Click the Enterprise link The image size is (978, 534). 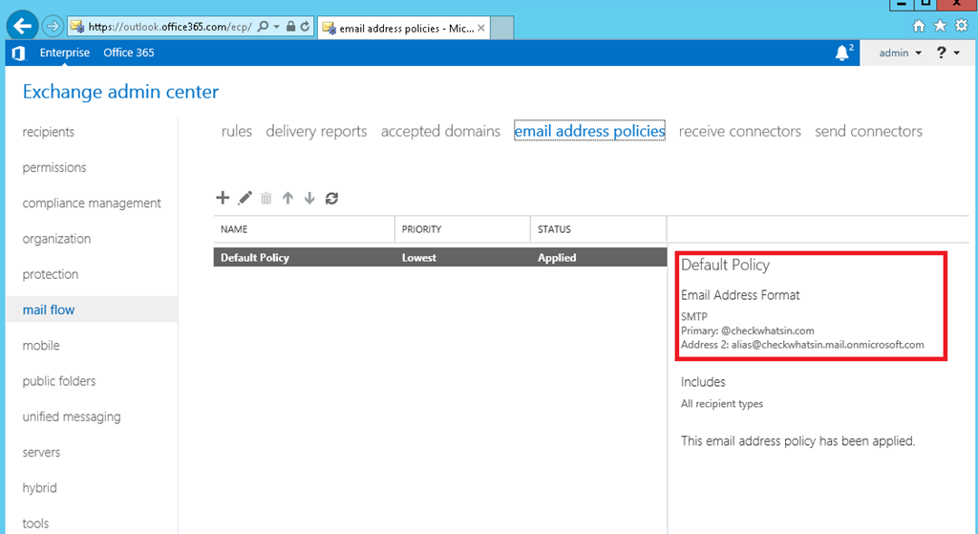[64, 53]
